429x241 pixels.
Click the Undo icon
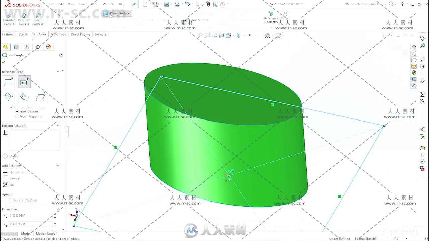(x=187, y=4)
